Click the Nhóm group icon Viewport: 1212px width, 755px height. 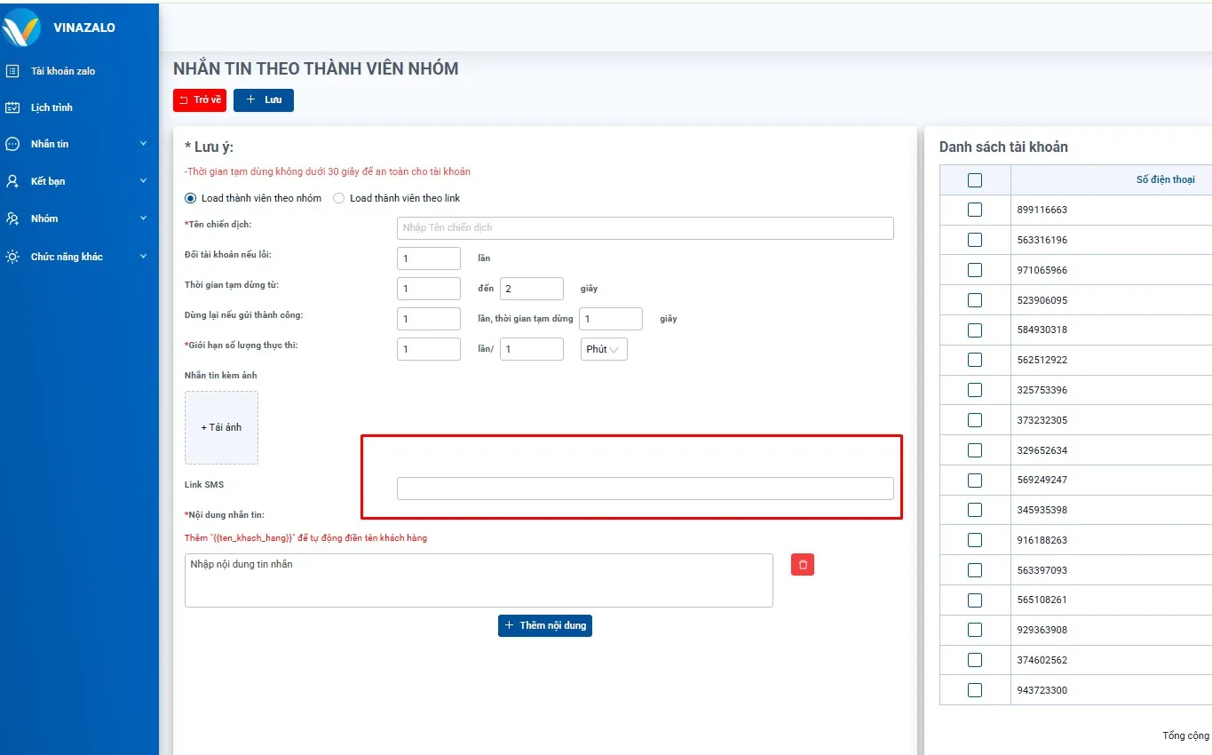coord(12,219)
